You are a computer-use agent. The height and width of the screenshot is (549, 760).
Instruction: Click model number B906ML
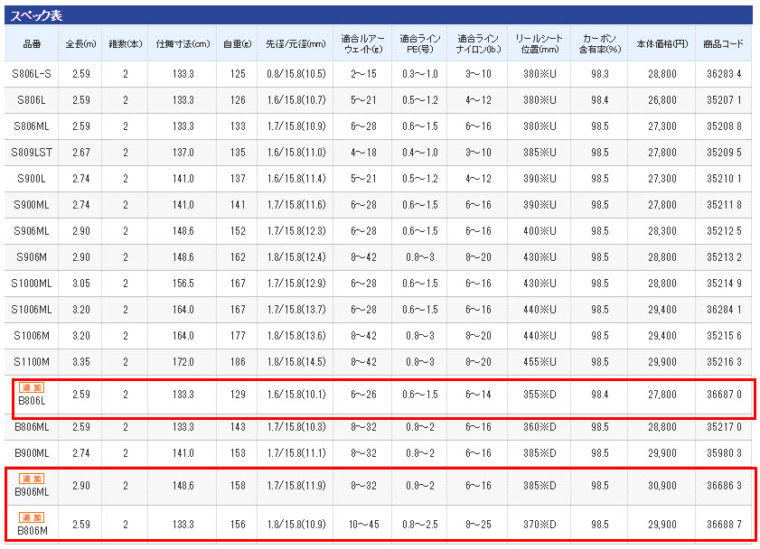pos(32,492)
